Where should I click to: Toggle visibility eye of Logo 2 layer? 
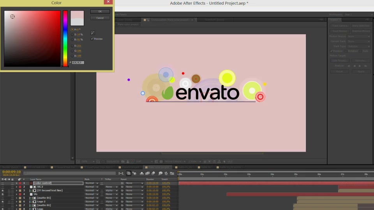(x=3, y=202)
